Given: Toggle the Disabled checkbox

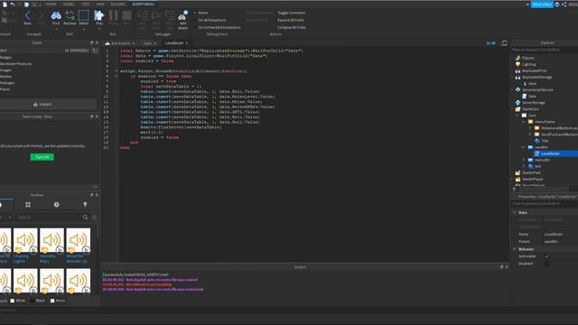Looking at the screenshot, I should 546,264.
